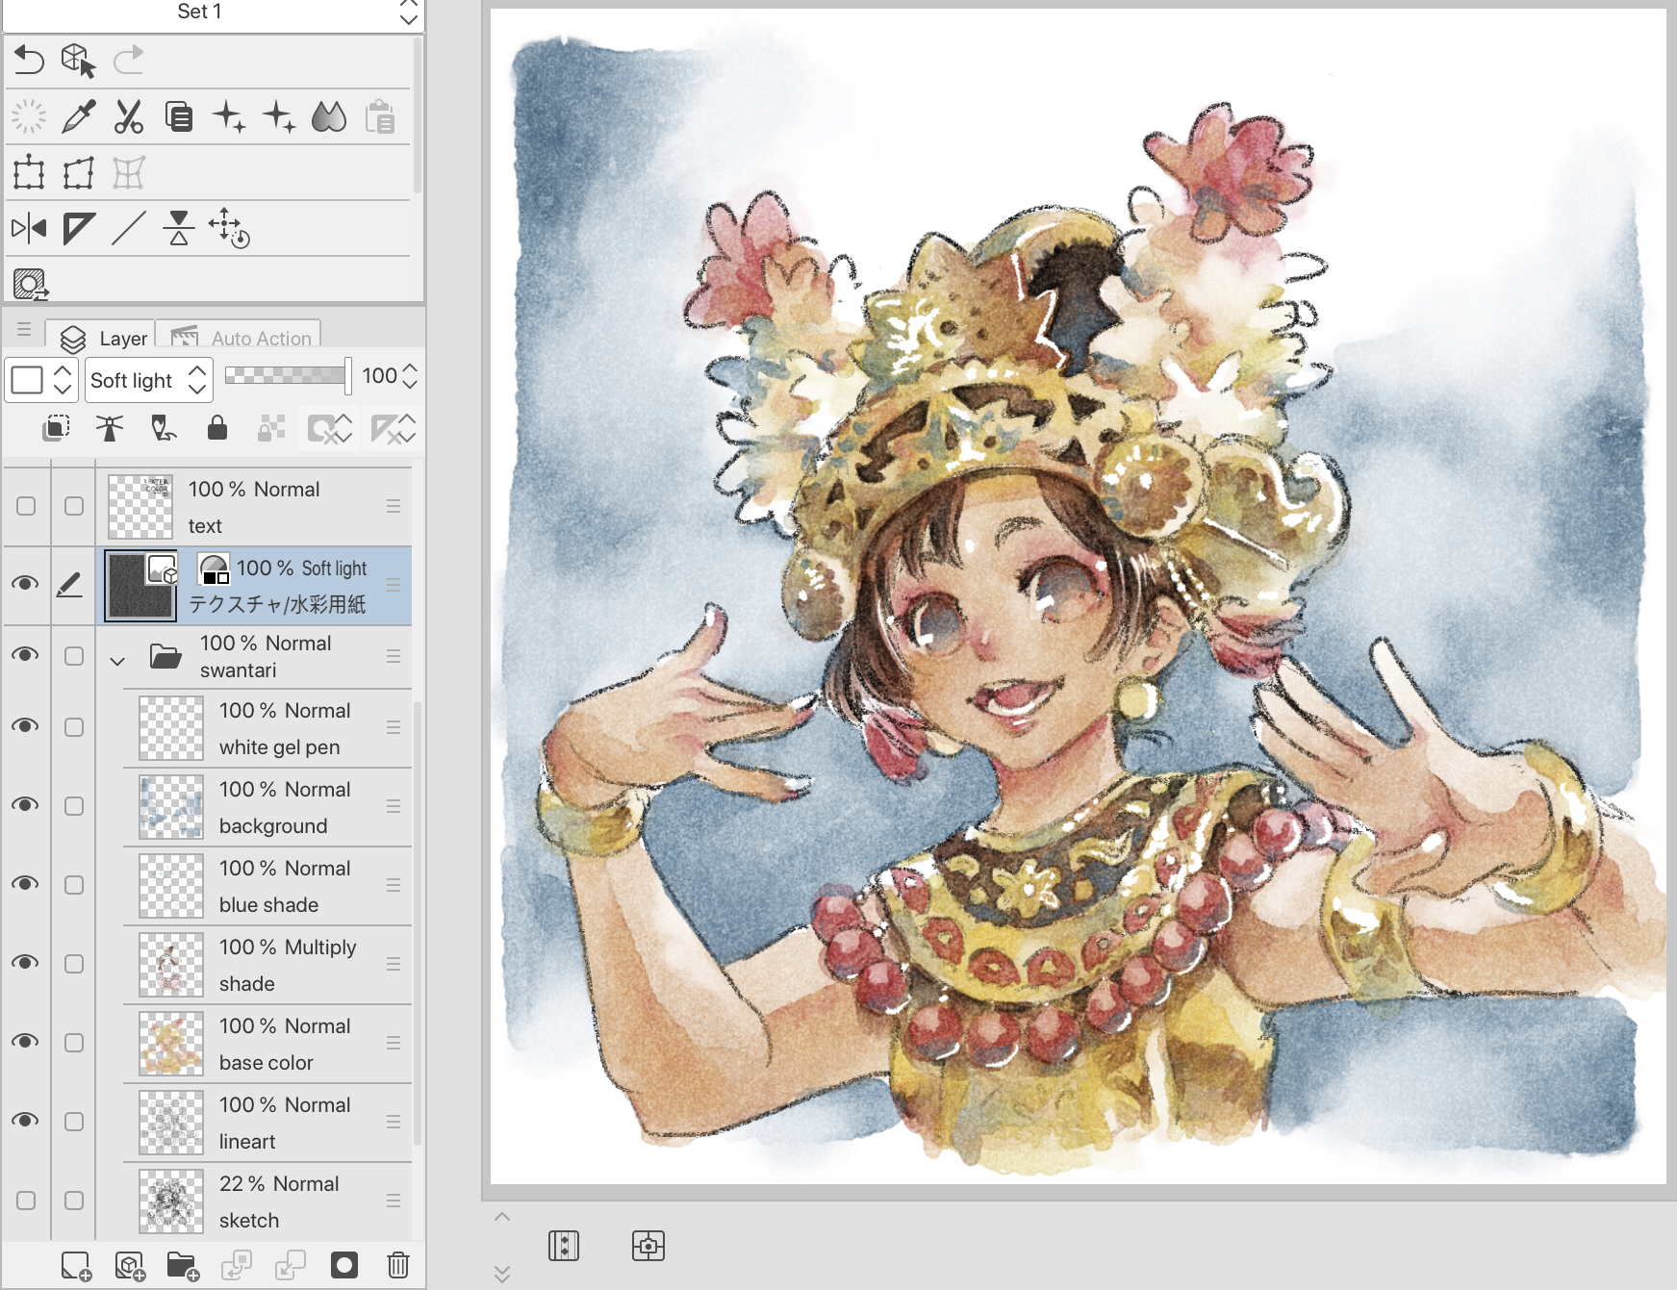Hide the white gel pen layer
The height and width of the screenshot is (1290, 1677).
[26, 726]
